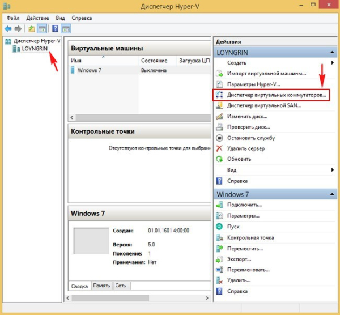This screenshot has width=340, height=315.
Task: Open the Действие menu
Action: tap(37, 18)
